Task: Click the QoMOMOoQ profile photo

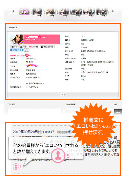Action: coord(17,39)
